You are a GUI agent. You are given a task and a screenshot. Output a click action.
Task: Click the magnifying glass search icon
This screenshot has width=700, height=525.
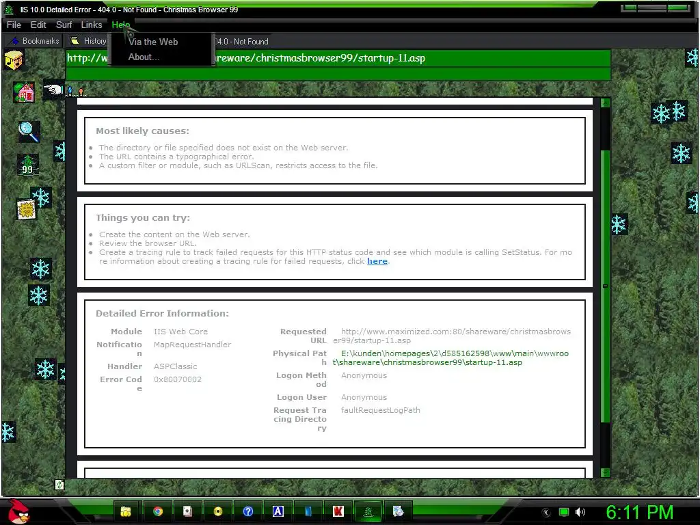pyautogui.click(x=29, y=132)
